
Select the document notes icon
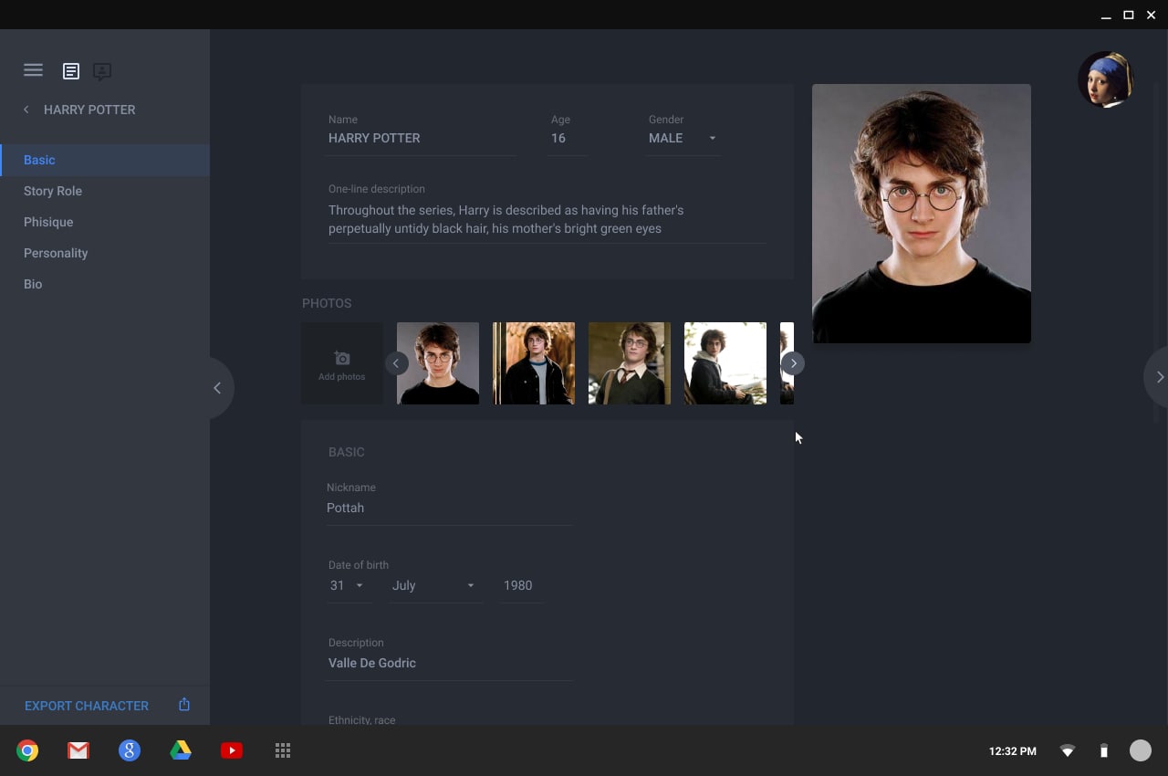(71, 71)
